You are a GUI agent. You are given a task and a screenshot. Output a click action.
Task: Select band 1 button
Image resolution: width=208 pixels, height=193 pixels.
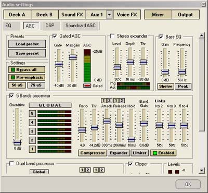(32, 149)
